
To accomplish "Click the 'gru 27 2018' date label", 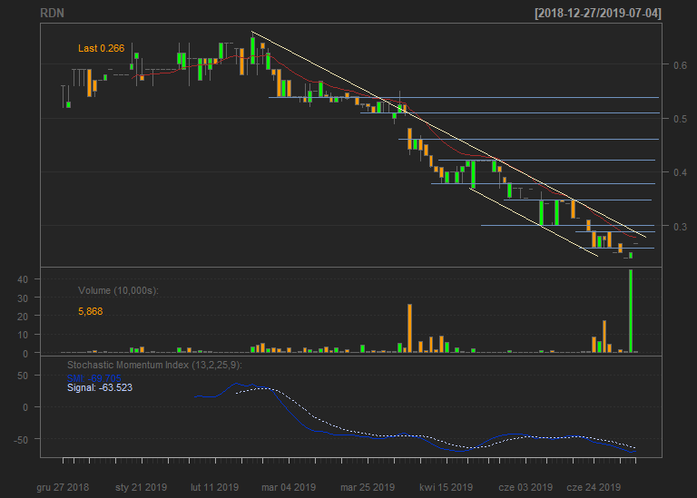I will point(63,487).
